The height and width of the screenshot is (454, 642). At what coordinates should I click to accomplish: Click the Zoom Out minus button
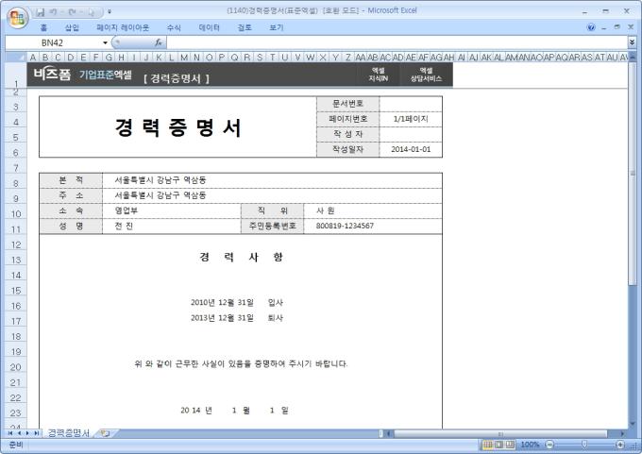coord(549,445)
